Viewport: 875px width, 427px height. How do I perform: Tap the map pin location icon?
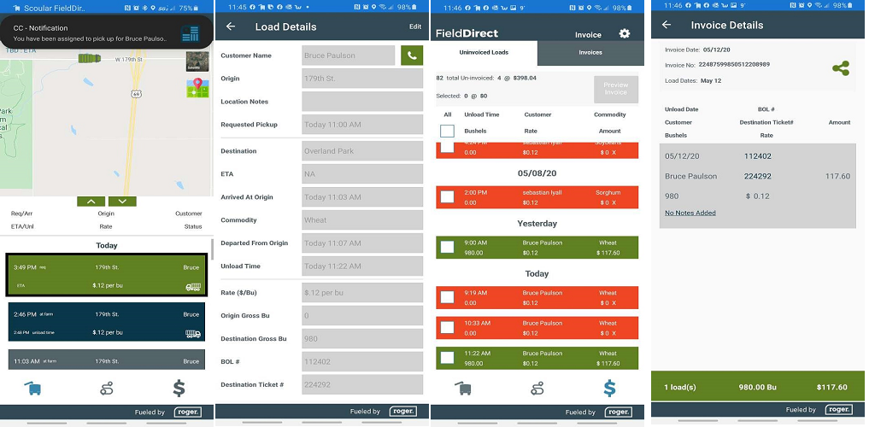[197, 88]
